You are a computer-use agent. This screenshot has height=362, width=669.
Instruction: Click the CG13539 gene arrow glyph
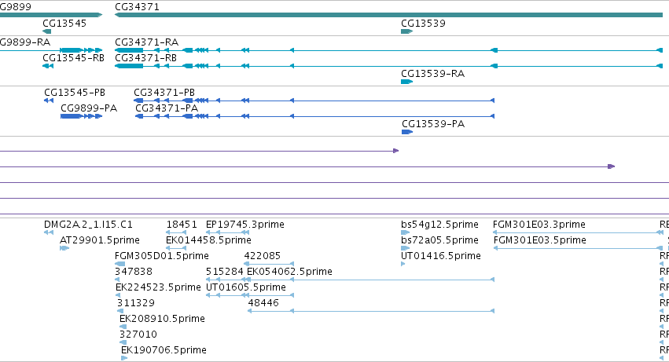pyautogui.click(x=407, y=31)
